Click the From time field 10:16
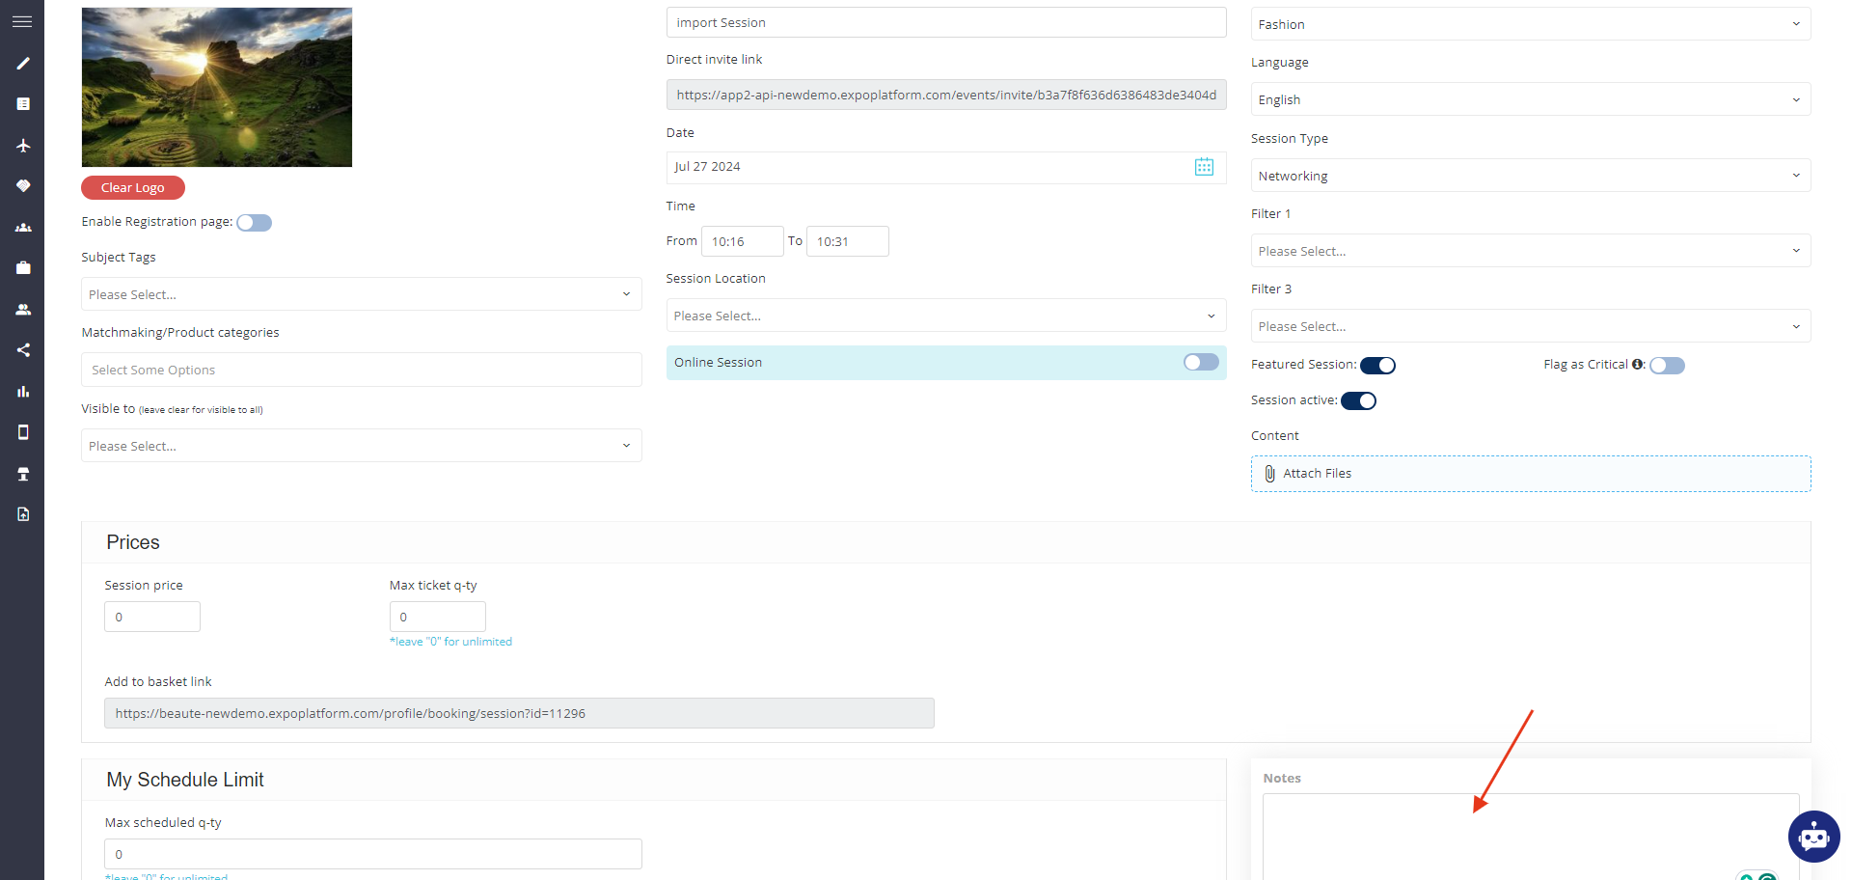Screen dimensions: 1852x880 (742, 241)
